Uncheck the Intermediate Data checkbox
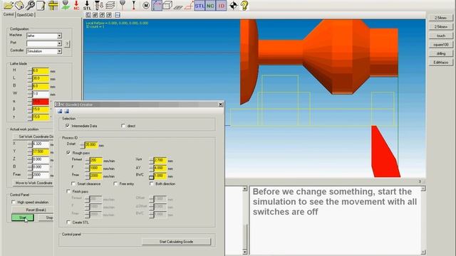Image resolution: width=456 pixels, height=256 pixels. pos(68,126)
